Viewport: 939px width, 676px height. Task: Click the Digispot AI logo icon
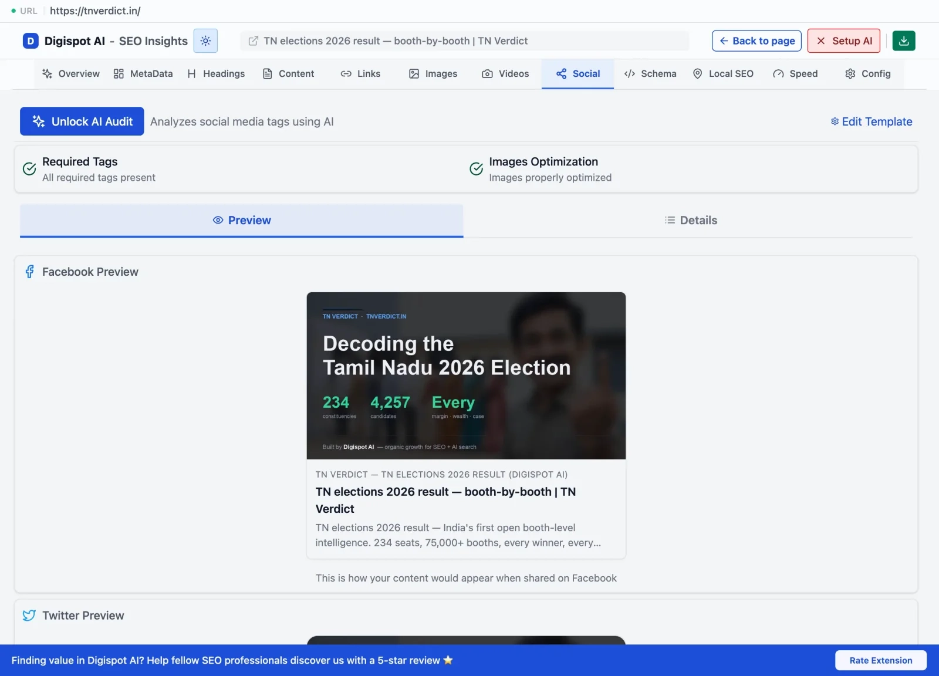(31, 41)
